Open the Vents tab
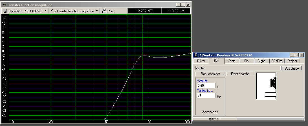Screen dimensions: 308x126 coord(231,61)
